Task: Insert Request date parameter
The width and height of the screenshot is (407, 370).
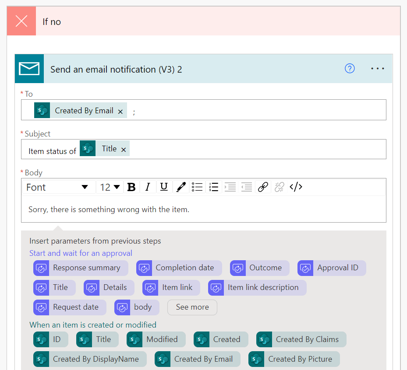Action: [70, 307]
